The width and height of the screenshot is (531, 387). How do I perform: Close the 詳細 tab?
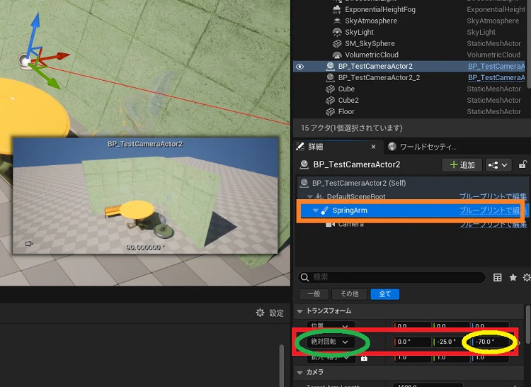click(x=373, y=147)
